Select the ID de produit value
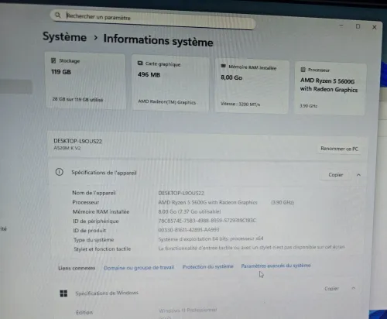 pyautogui.click(x=189, y=230)
